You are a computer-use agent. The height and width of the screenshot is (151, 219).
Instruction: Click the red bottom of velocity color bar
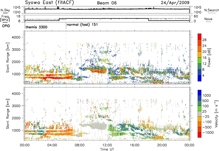(x=200, y=135)
